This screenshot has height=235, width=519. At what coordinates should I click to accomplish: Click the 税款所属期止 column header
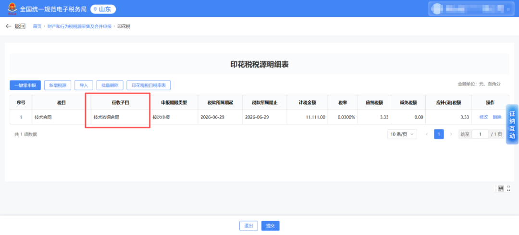[264, 103]
